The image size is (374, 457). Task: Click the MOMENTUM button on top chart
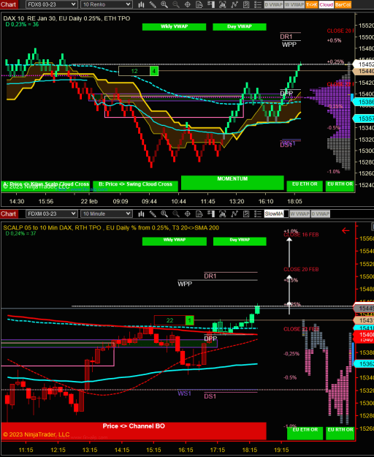pos(232,183)
